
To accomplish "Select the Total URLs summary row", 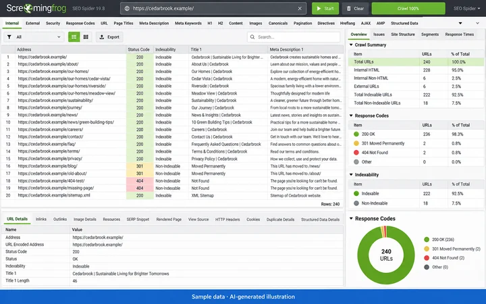I will (416, 61).
